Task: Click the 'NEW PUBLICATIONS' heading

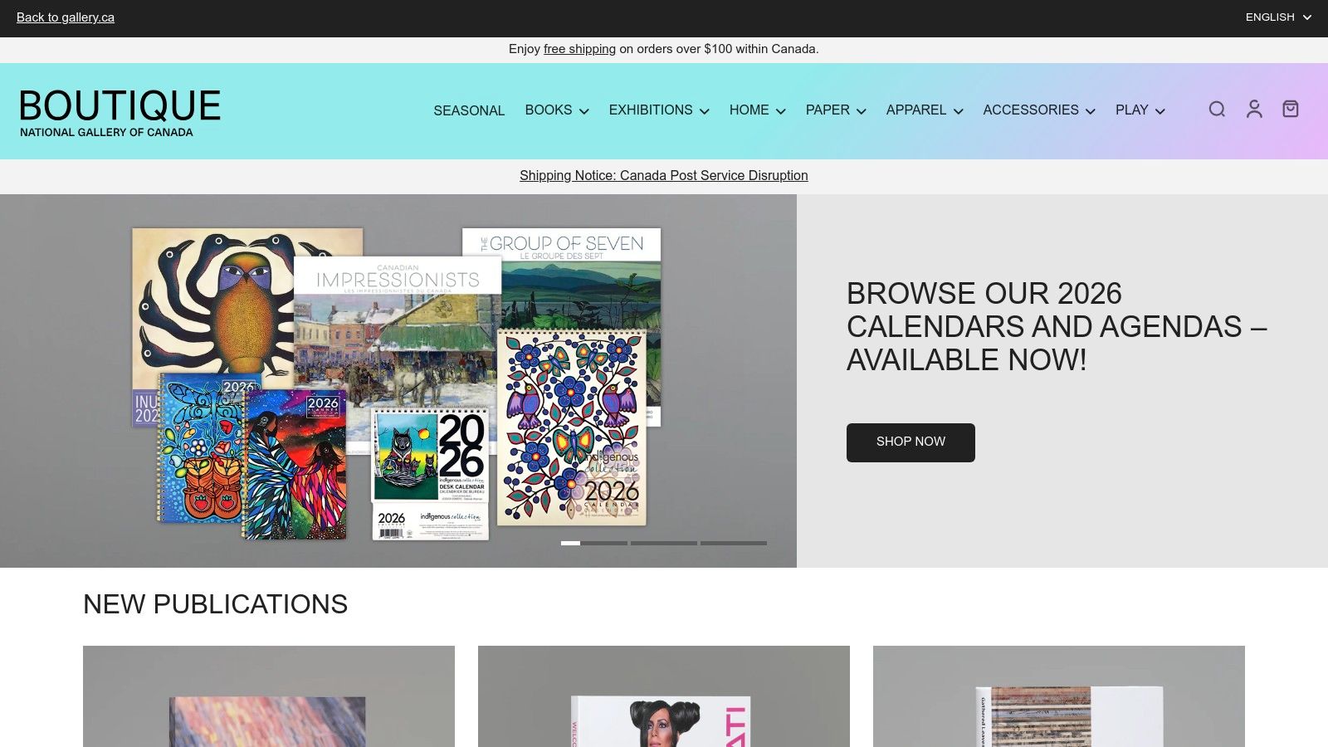Action: (x=215, y=604)
